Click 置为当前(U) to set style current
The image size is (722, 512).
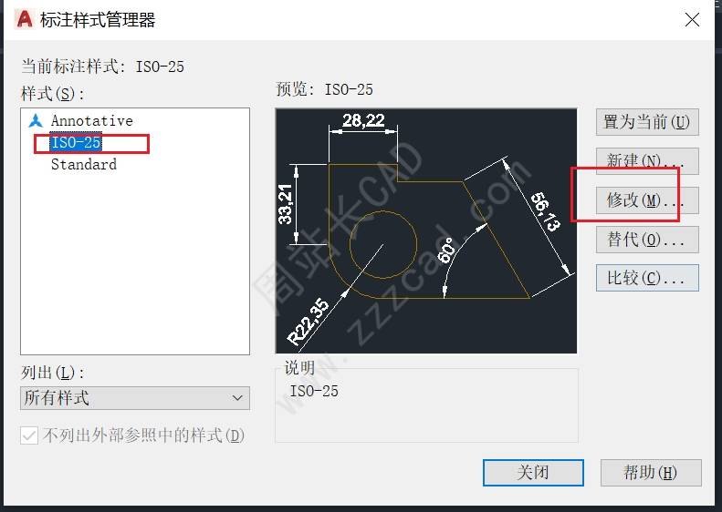[647, 122]
